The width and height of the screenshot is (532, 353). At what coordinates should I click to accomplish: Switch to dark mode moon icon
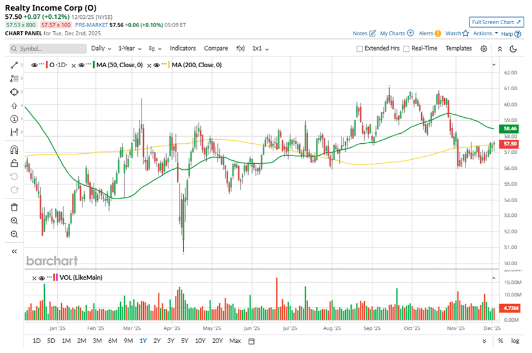[513, 49]
